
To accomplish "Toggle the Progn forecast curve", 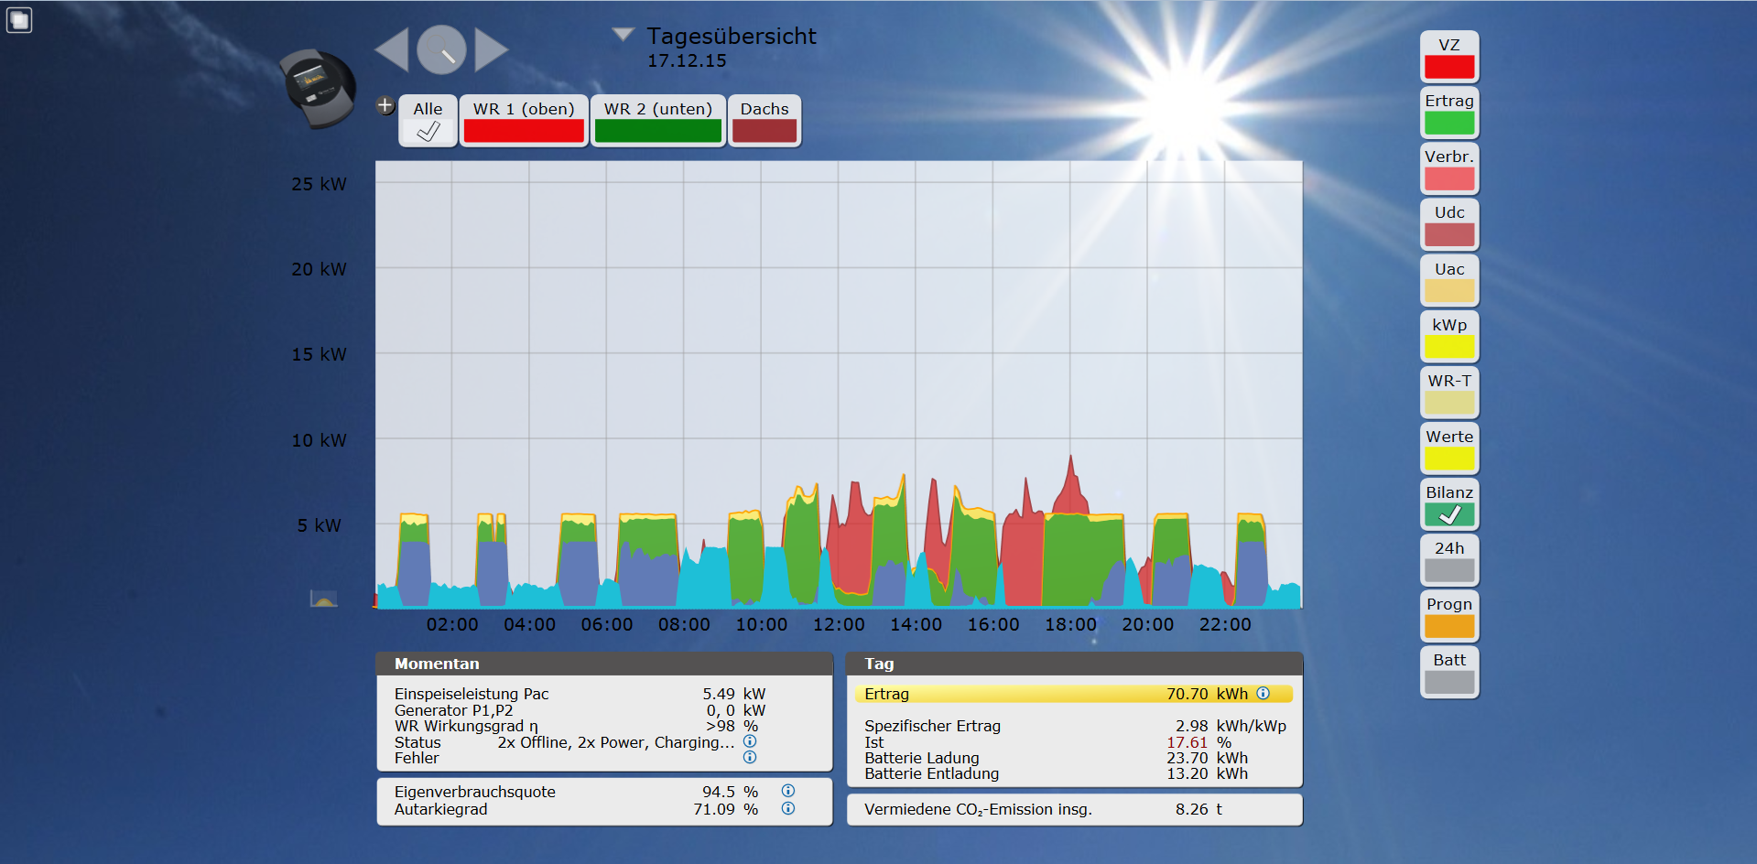I will (x=1449, y=616).
